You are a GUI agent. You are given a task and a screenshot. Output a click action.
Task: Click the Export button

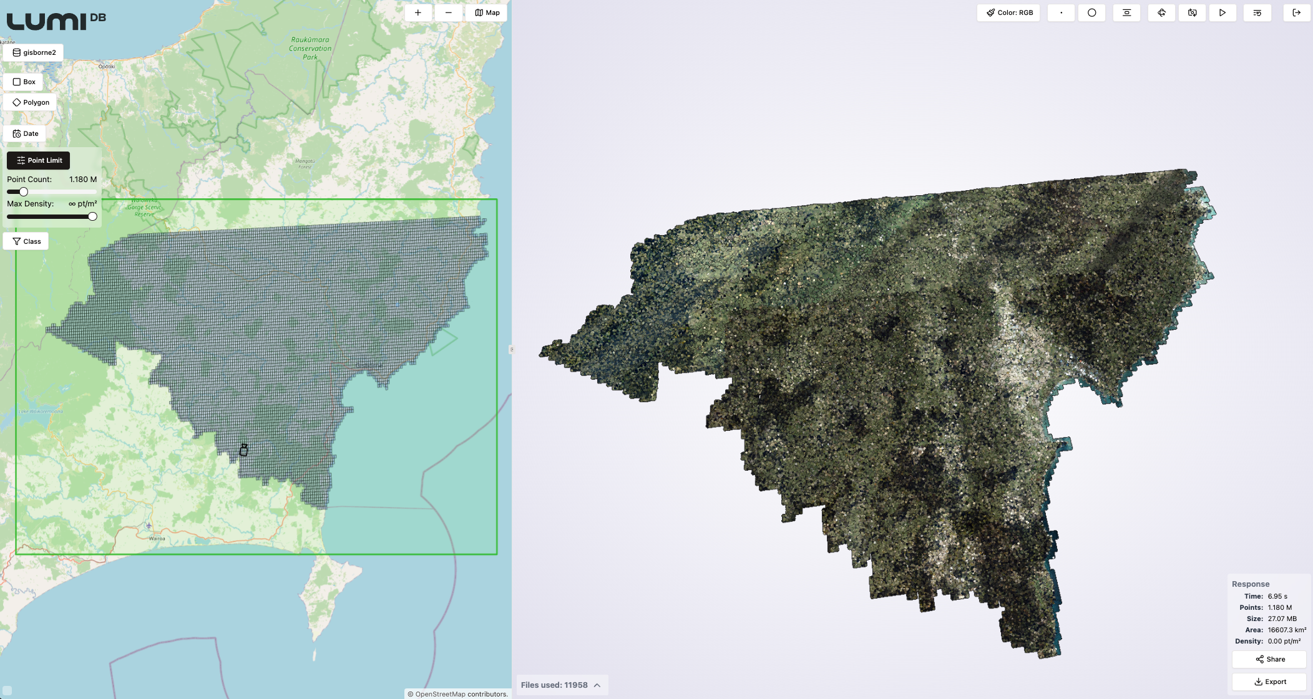1269,682
